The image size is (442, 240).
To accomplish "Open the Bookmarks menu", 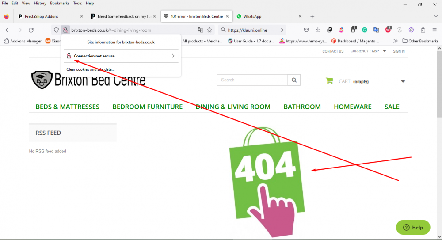I will tap(60, 4).
